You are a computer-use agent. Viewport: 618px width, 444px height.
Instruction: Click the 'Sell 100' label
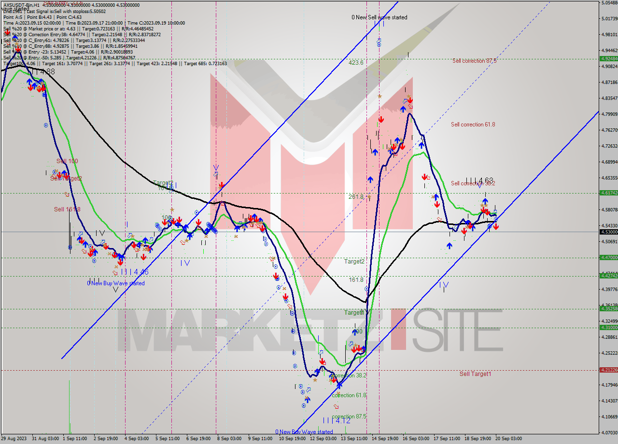pyautogui.click(x=67, y=161)
